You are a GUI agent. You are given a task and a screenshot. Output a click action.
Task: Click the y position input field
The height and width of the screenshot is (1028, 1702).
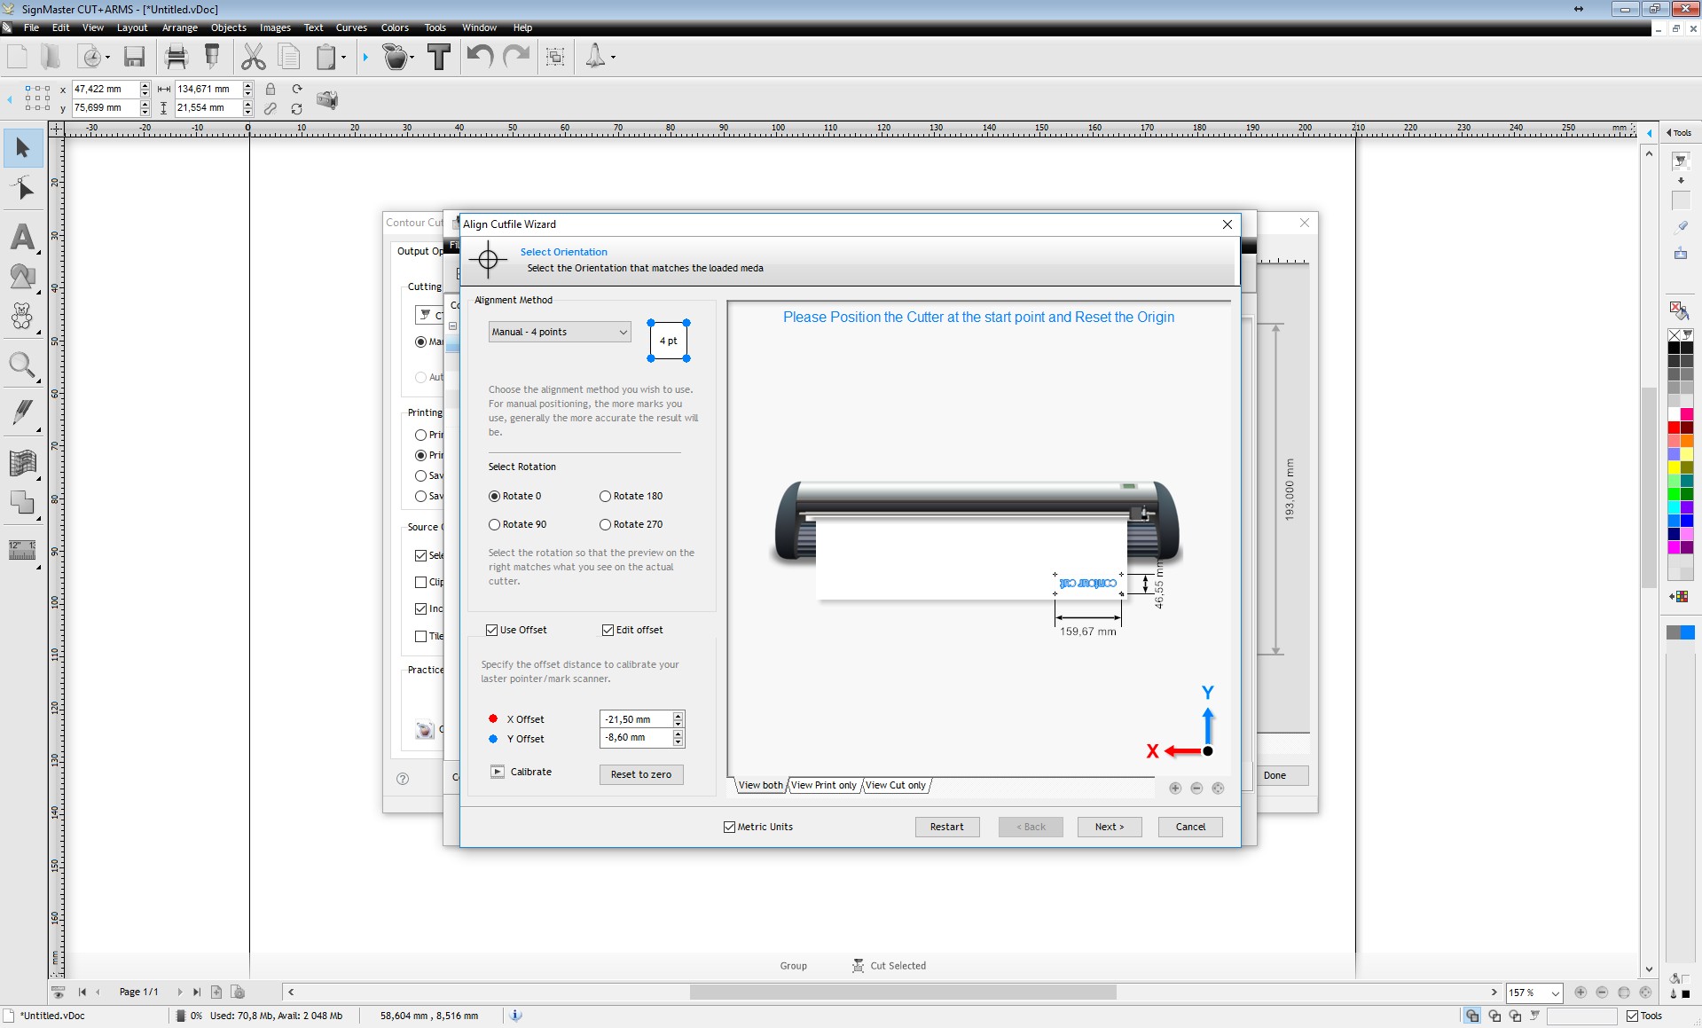[106, 107]
